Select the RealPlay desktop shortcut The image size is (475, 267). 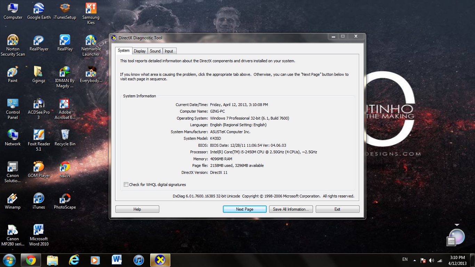(65, 43)
